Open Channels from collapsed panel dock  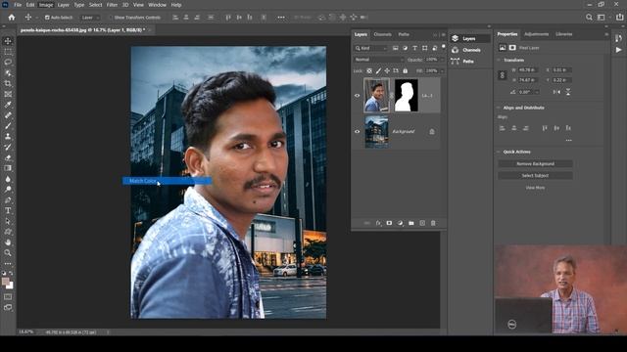click(470, 50)
